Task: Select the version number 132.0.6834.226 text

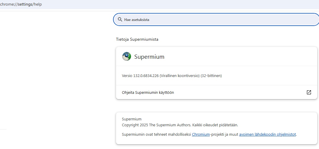Action: (x=146, y=76)
